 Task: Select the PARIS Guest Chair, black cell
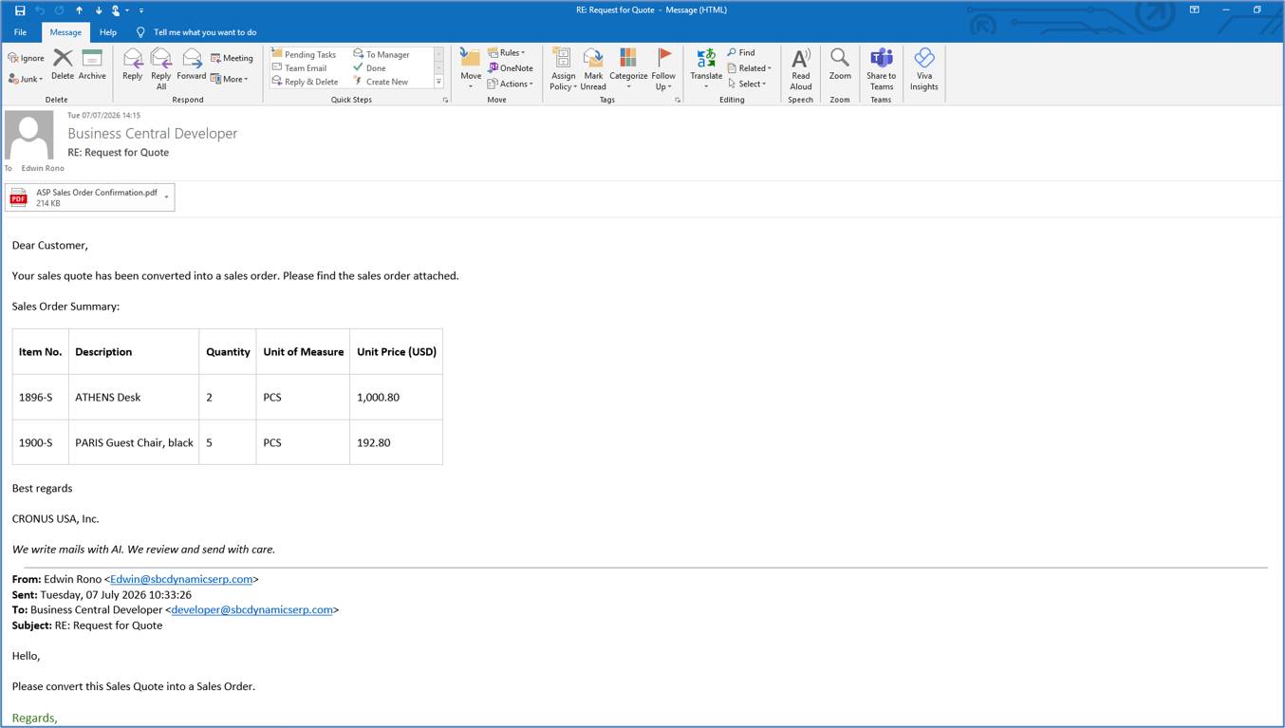(x=134, y=442)
